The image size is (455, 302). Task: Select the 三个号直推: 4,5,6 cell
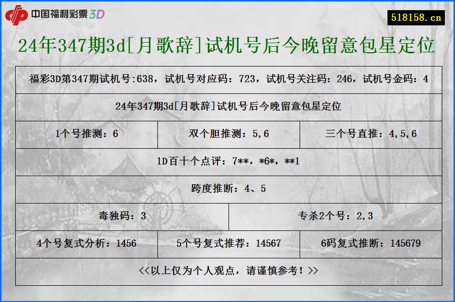pos(372,134)
